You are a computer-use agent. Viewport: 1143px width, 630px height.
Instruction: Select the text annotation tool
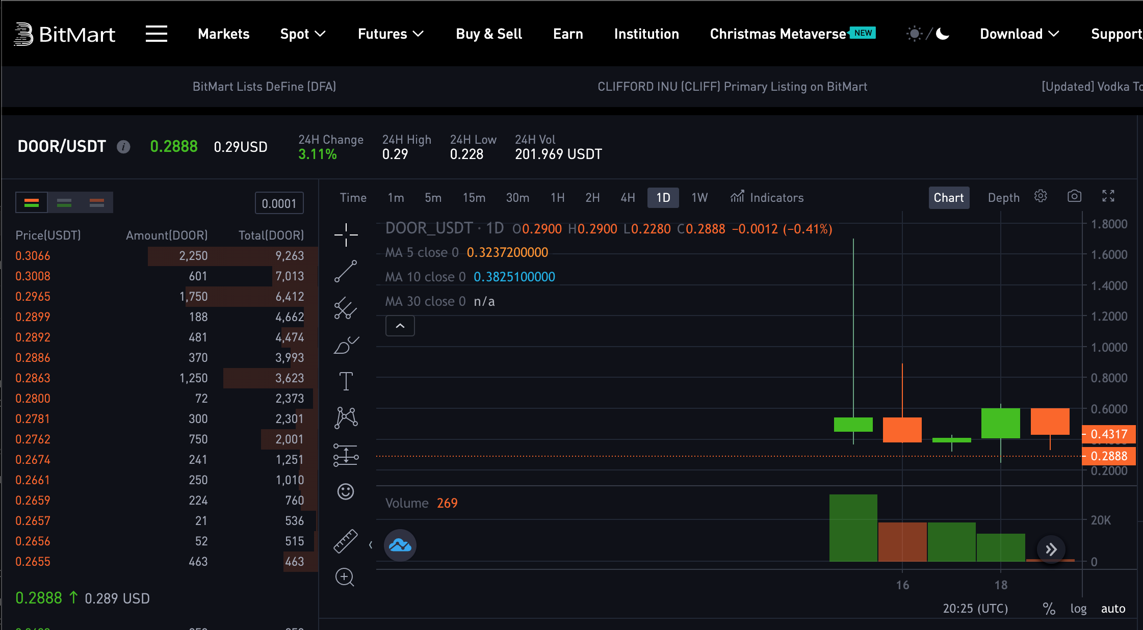pos(346,381)
